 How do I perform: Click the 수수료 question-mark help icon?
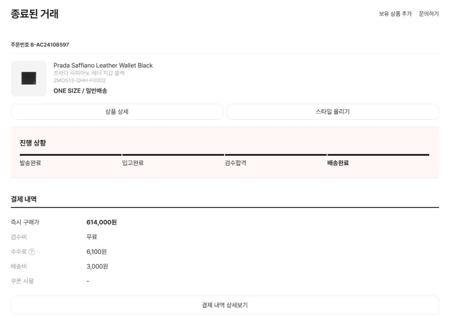[32, 252]
